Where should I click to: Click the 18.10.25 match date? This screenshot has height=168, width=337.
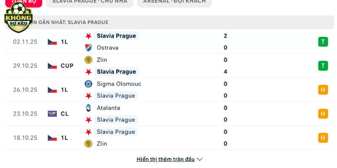(x=25, y=137)
